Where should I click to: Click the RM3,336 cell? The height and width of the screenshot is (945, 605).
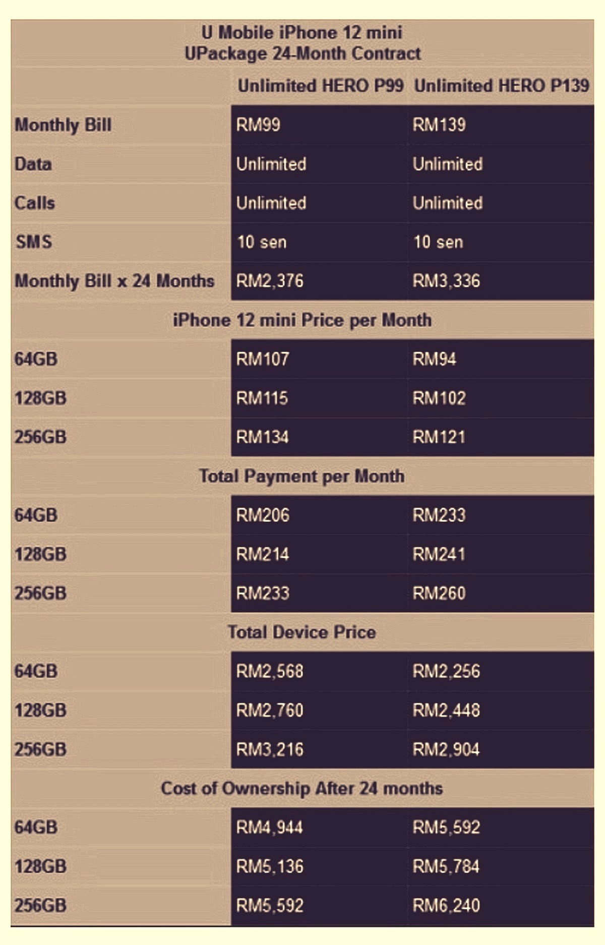pos(501,281)
